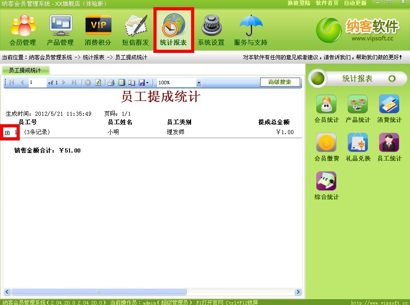Switch to 员工提成统计 tab
The width and height of the screenshot is (410, 305).
(25, 70)
